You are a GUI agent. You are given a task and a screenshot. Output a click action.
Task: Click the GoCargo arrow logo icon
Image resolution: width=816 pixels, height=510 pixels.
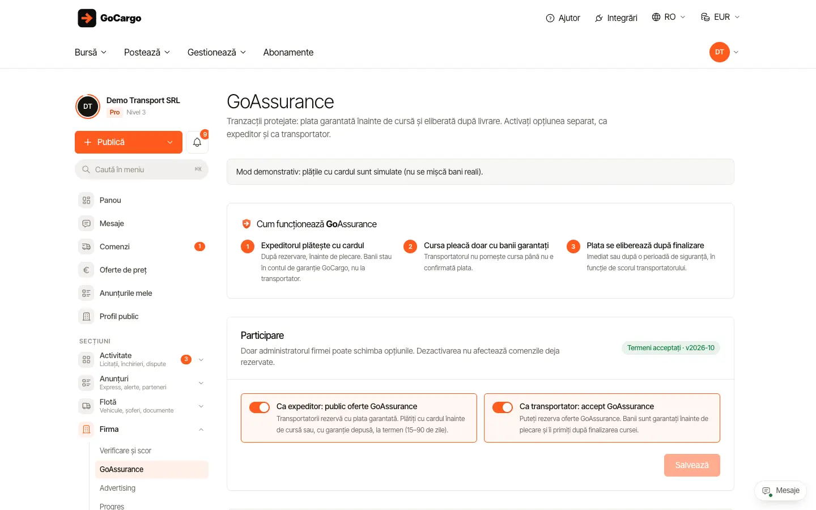[x=87, y=18]
